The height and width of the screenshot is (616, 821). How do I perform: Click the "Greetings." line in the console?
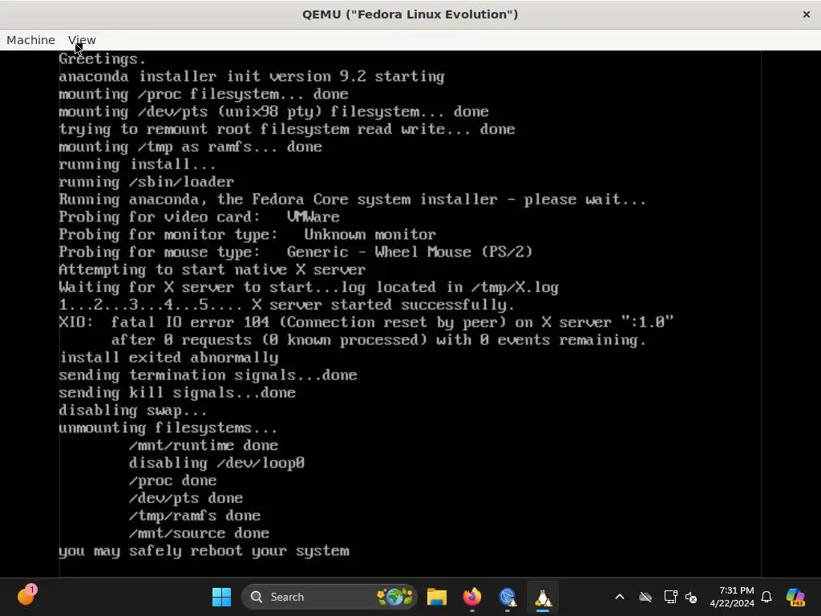(102, 59)
